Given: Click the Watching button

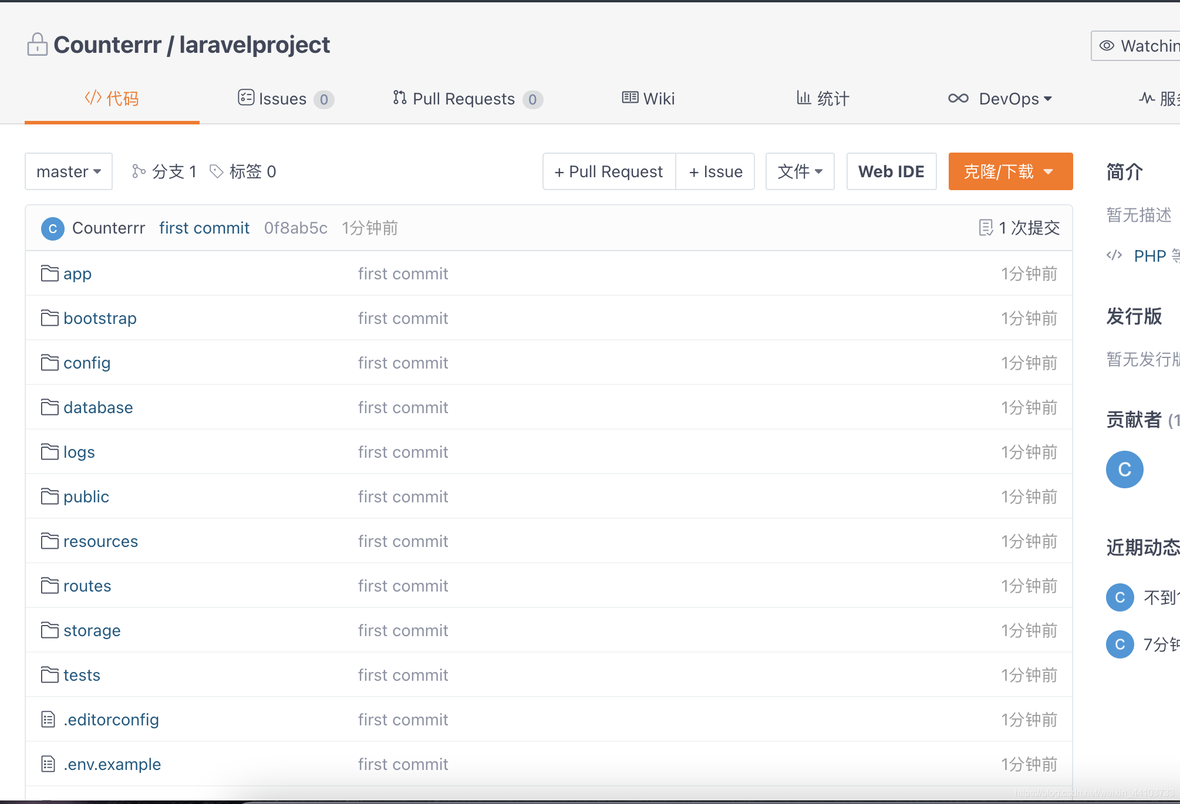Looking at the screenshot, I should coord(1136,46).
